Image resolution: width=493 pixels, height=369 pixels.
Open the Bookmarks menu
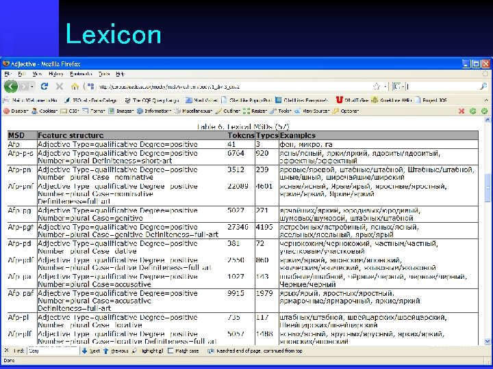click(81, 74)
